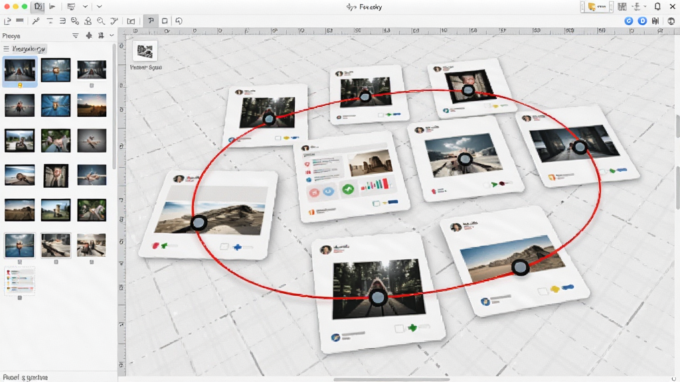The image size is (680, 382).
Task: Click the globe icon at the toolbar's right end
Action: 671,21
